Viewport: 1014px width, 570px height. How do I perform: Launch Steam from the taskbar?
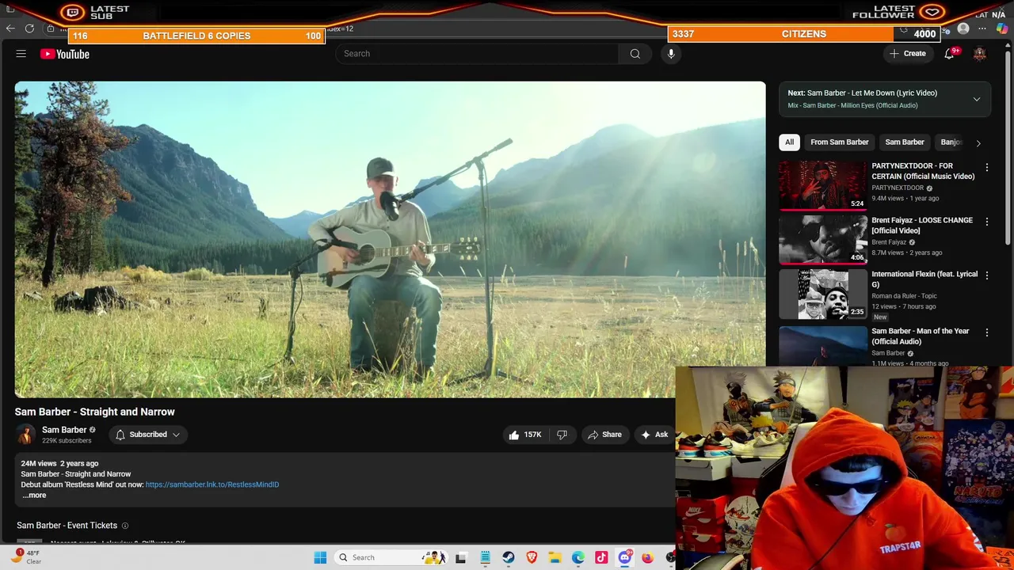(x=508, y=557)
